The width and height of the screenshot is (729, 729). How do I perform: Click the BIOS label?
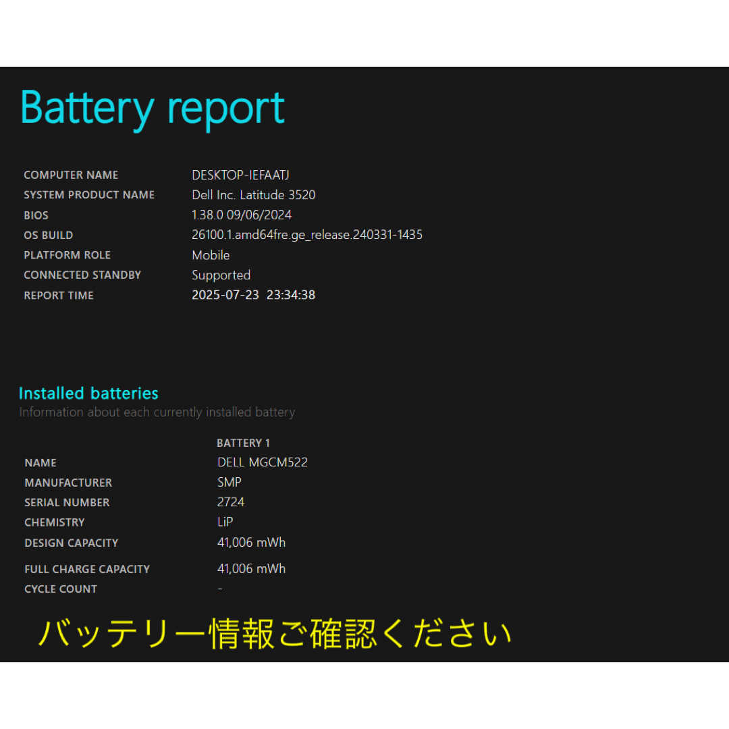pos(36,215)
